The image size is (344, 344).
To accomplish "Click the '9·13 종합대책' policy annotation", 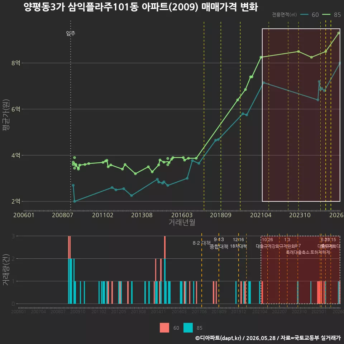I will coord(219,243).
